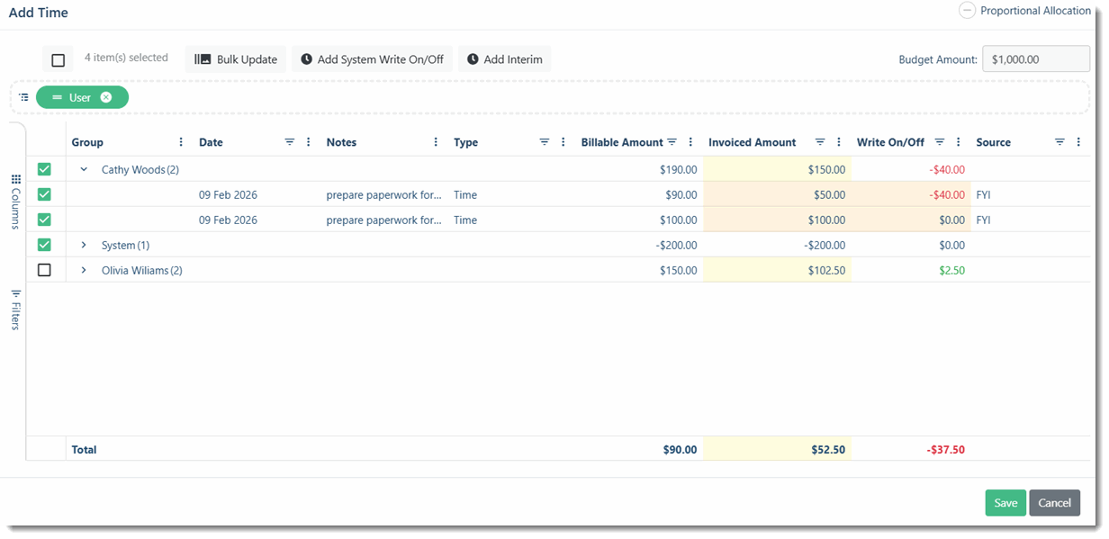Screen dimensions: 1109x539
Task: Open the Group column menu
Action: tap(181, 142)
